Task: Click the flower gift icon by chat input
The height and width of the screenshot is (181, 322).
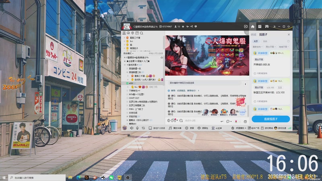Action: click(x=236, y=121)
